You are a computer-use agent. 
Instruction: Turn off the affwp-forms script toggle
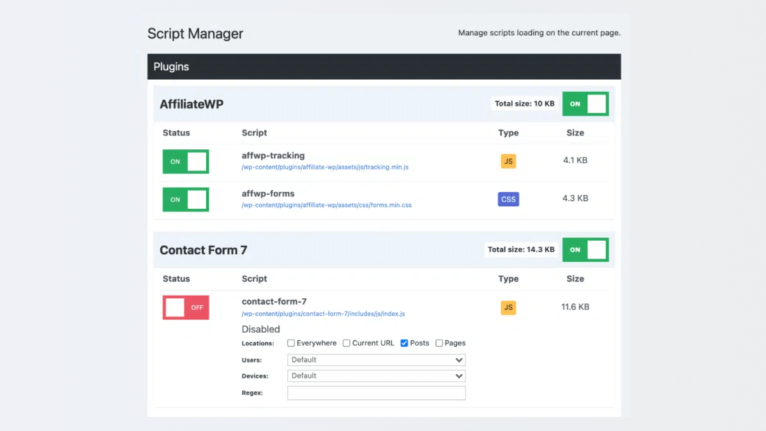click(x=186, y=200)
